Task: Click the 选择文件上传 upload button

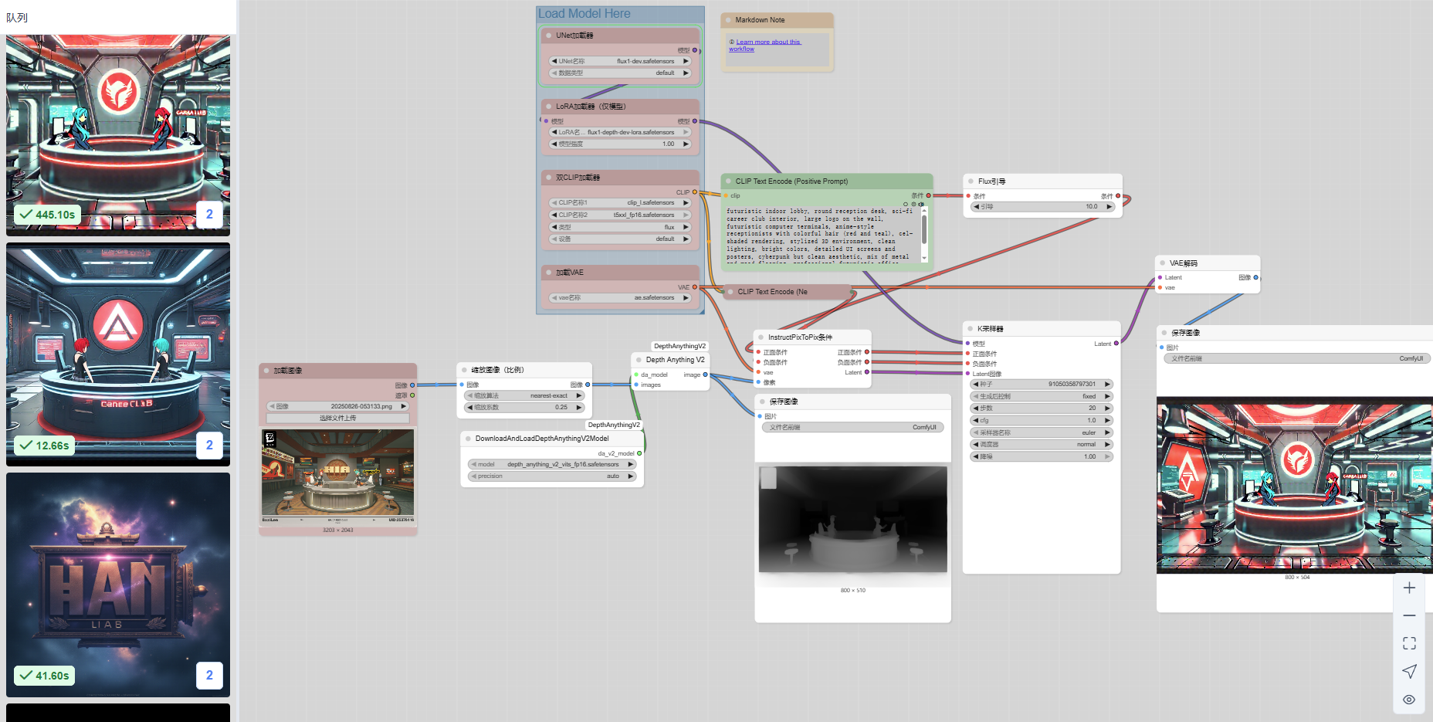Action: pyautogui.click(x=337, y=417)
